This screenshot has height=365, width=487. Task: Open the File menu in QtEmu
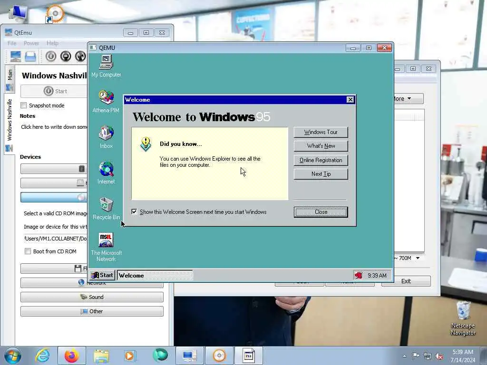click(12, 43)
